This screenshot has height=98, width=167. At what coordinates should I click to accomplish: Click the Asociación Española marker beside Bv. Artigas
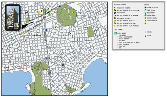pyautogui.click(x=43, y=30)
